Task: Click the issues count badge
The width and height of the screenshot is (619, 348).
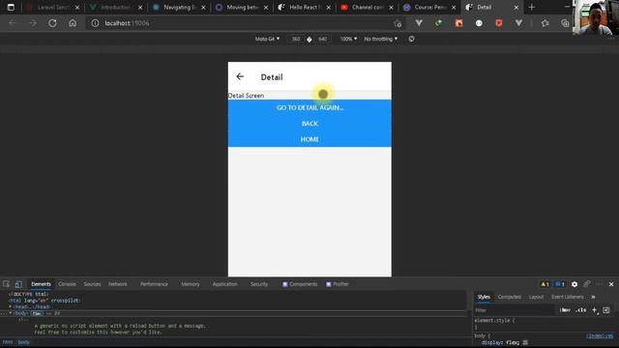Action: (560, 284)
